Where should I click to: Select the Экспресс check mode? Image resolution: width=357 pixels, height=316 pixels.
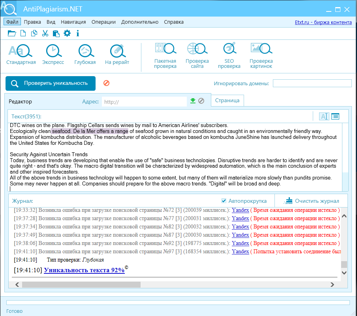click(53, 54)
